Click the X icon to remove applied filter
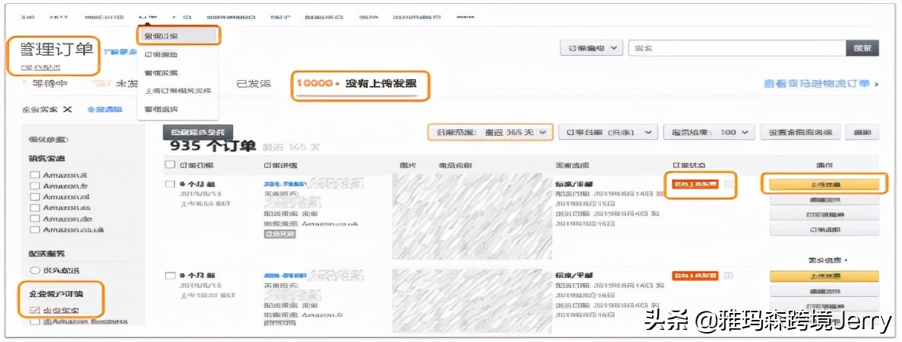 point(67,109)
